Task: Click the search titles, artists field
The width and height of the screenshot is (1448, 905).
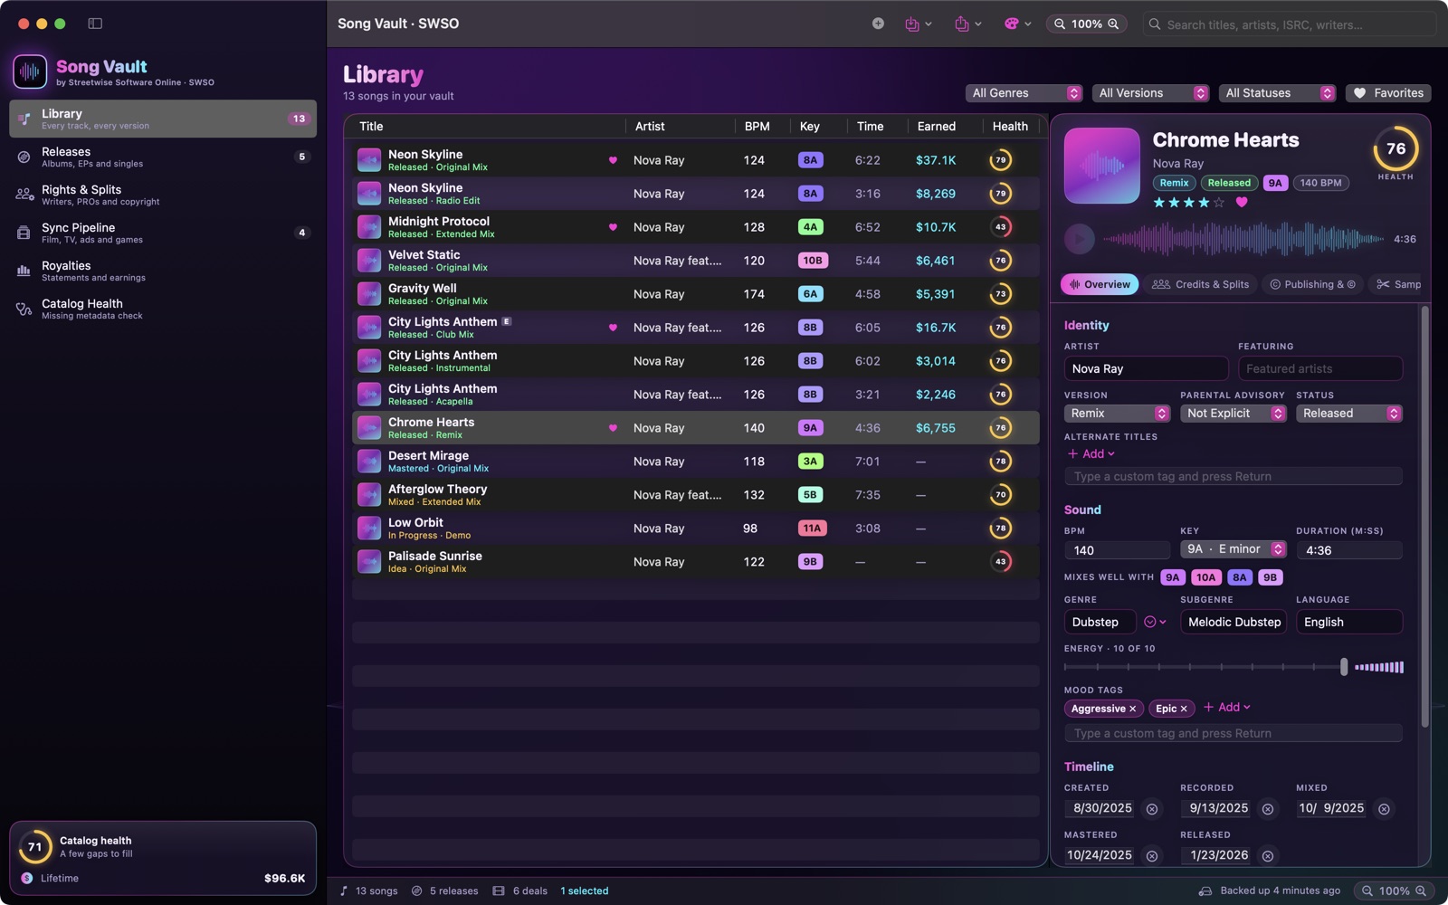Action: point(1290,24)
